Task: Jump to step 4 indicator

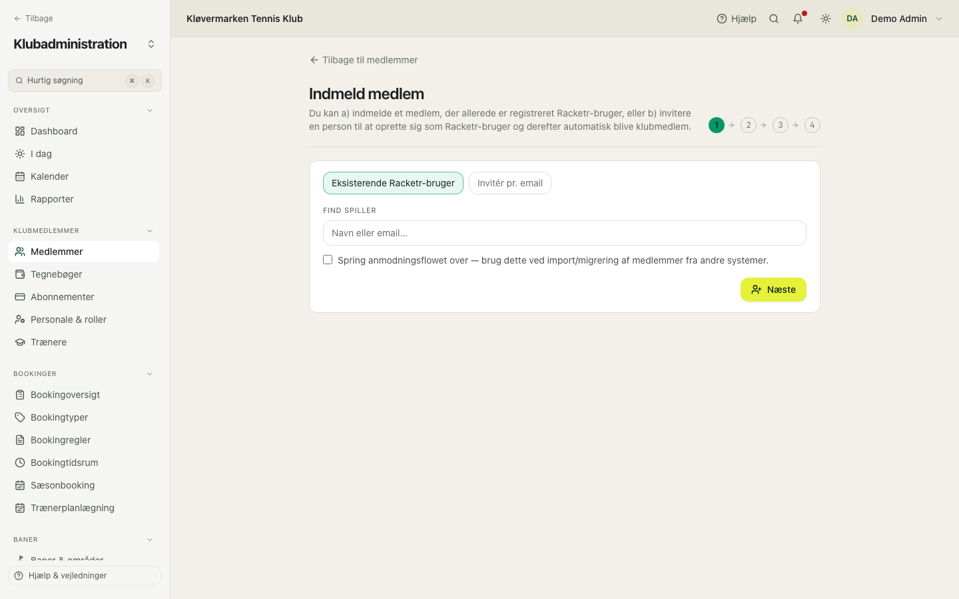Action: [812, 125]
